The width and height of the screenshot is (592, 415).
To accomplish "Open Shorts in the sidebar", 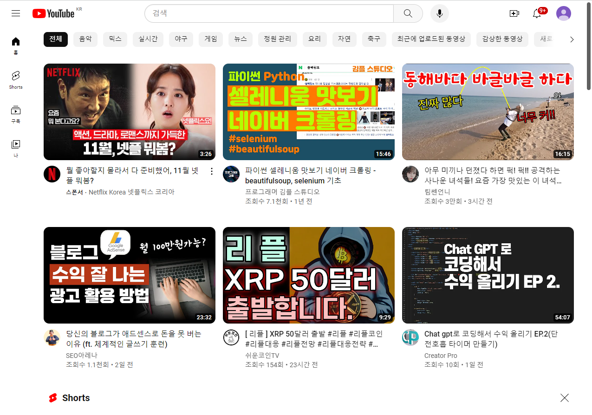I will (16, 80).
